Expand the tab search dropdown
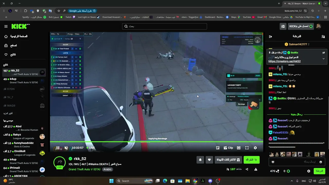329x185 pixels. click(326, 4)
